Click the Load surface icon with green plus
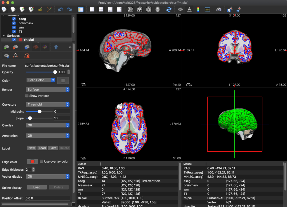The width and height of the screenshot is (287, 207). coord(6,47)
